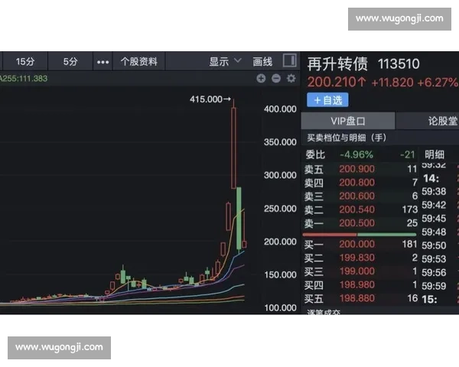
Task: Select the 画线 drawing tool
Action: pos(262,62)
